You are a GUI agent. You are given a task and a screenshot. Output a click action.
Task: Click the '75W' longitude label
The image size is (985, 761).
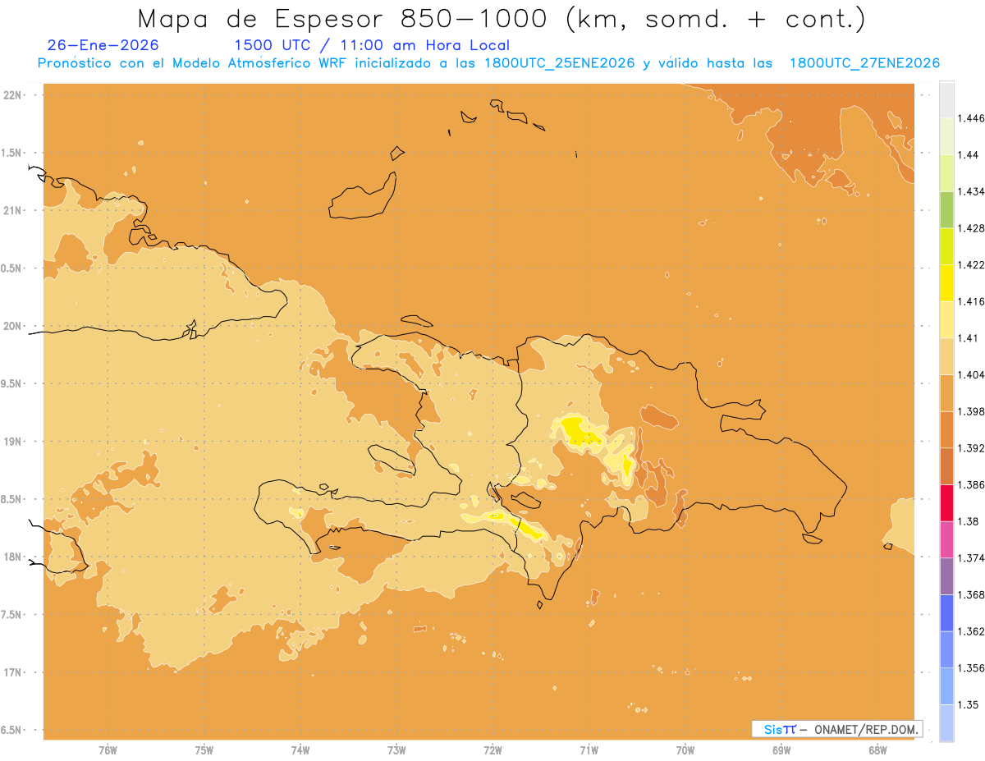point(204,750)
